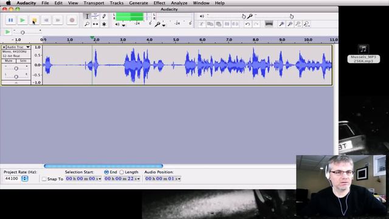Click the Mussels MP3 file desktop icon
389x219 pixels.
363,54
